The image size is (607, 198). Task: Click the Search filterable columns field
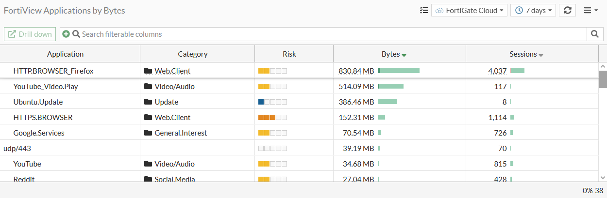[330, 34]
